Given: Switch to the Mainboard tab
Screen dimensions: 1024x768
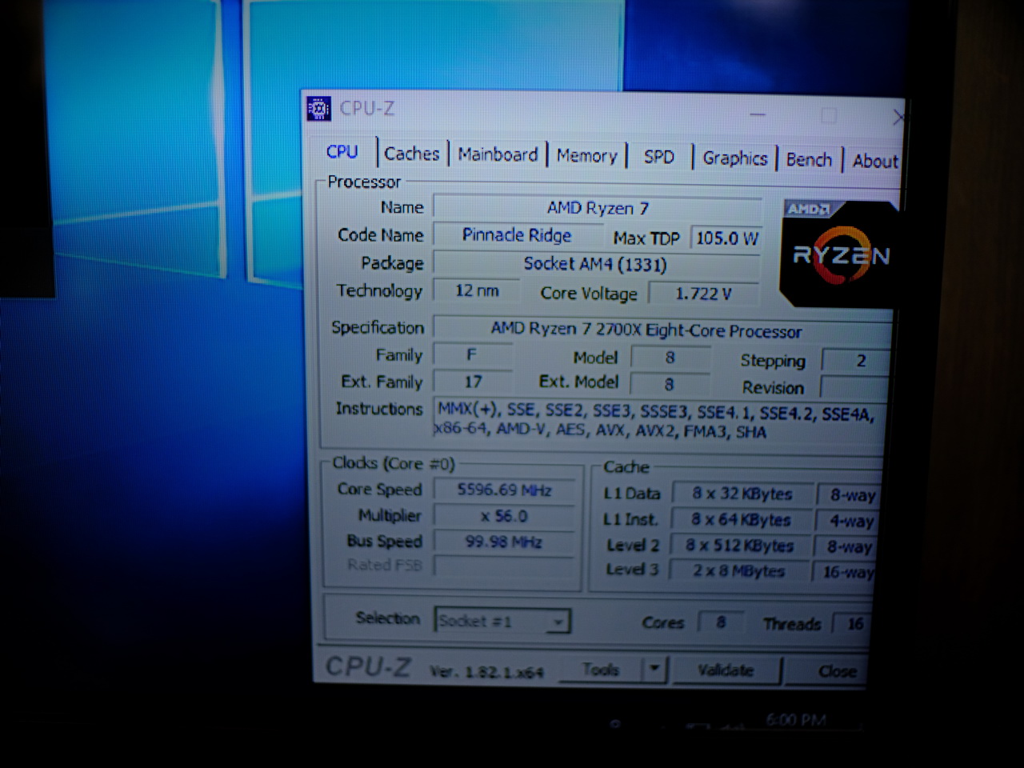Looking at the screenshot, I should pyautogui.click(x=498, y=154).
